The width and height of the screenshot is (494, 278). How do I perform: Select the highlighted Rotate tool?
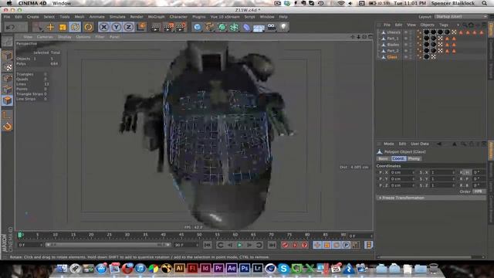click(x=75, y=28)
